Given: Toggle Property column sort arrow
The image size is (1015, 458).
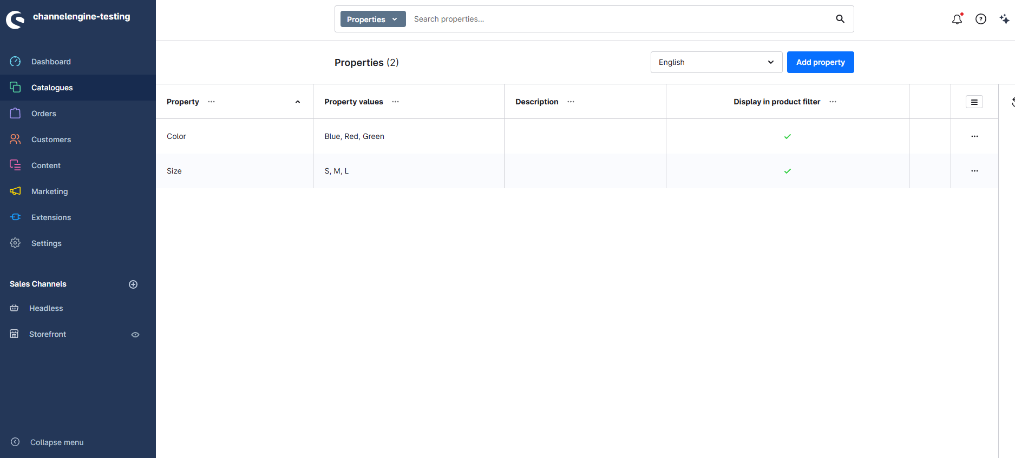Looking at the screenshot, I should click(x=298, y=102).
